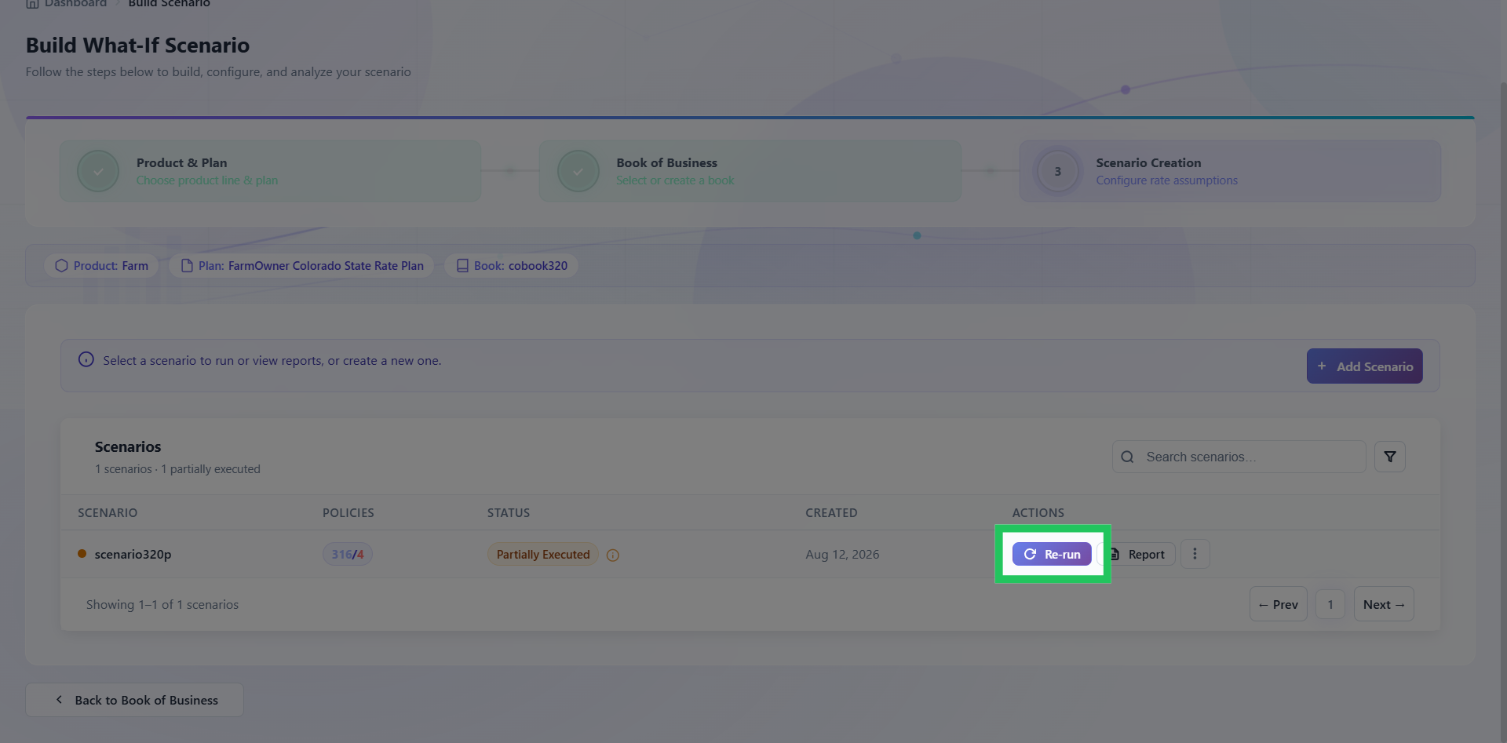The height and width of the screenshot is (743, 1507).
Task: Click the checkmark icon of Book of Business step
Action: pyautogui.click(x=578, y=171)
